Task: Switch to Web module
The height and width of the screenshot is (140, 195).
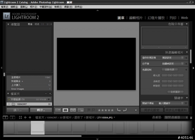Action: pos(184,18)
